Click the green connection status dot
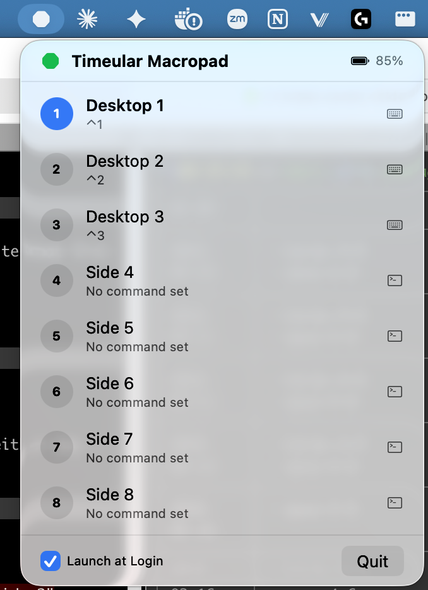The width and height of the screenshot is (428, 590). pos(49,61)
